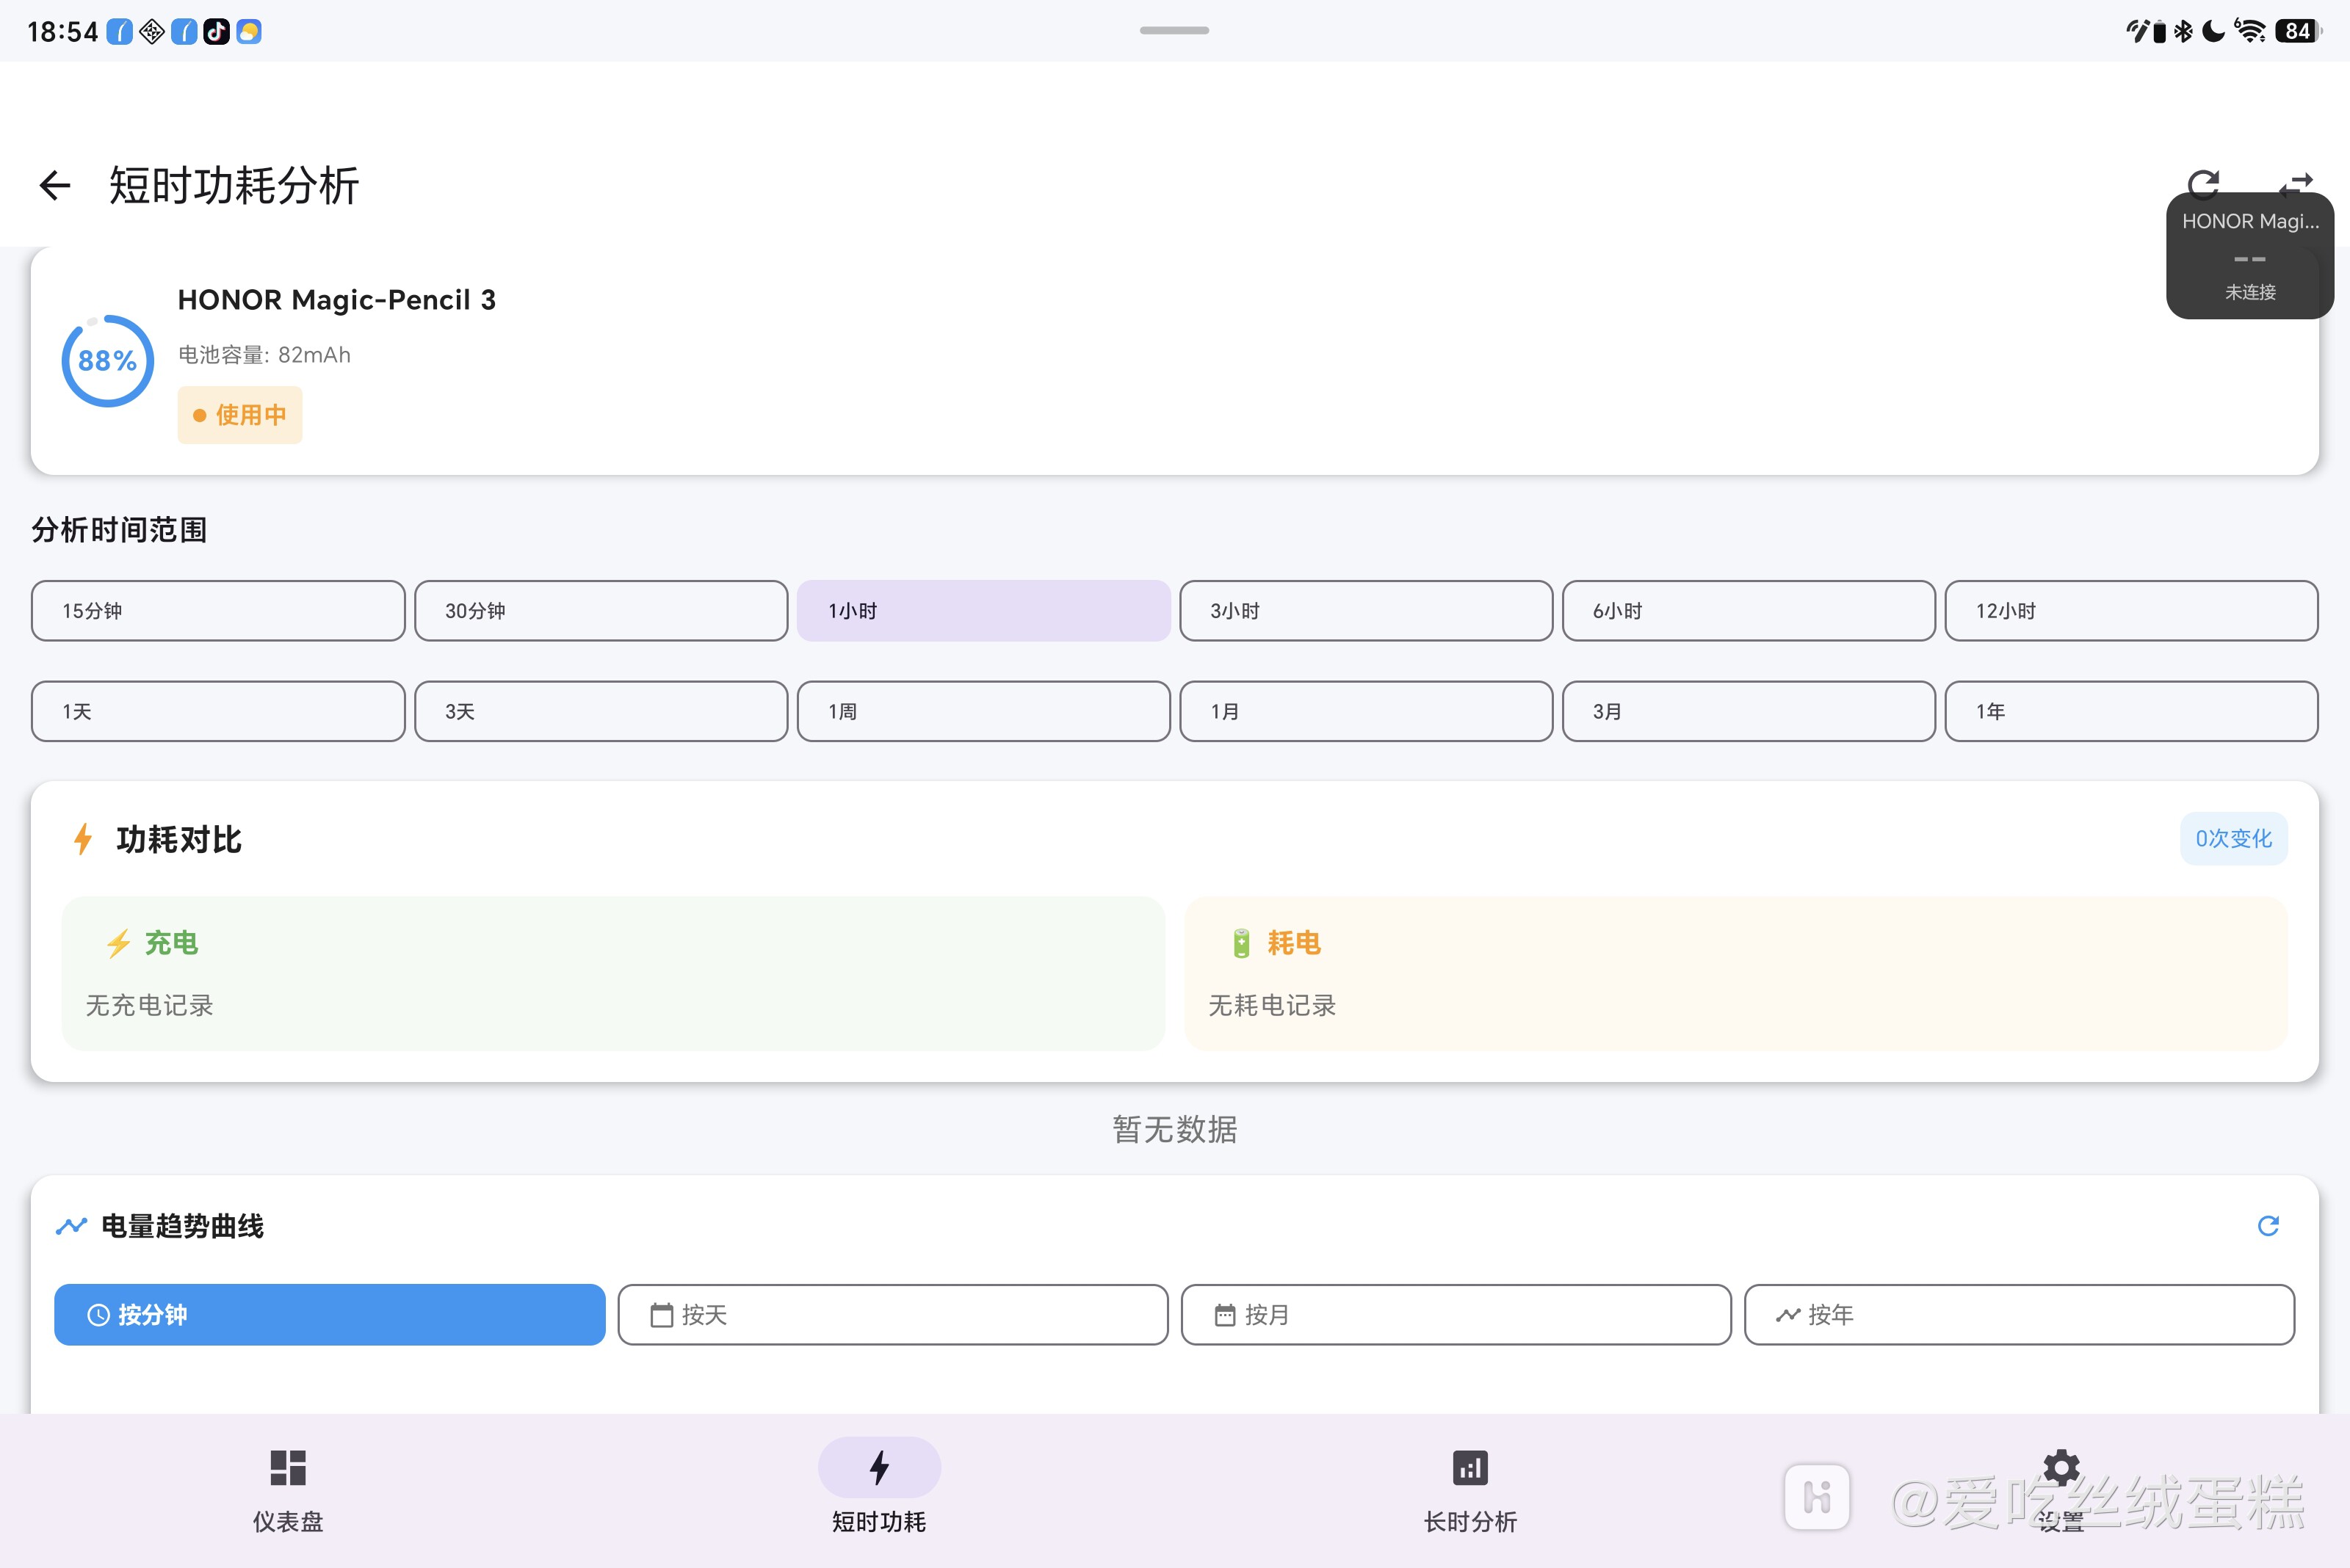The height and width of the screenshot is (1568, 2350).
Task: Click the 暂无数据 message
Action: pyautogui.click(x=1176, y=1130)
